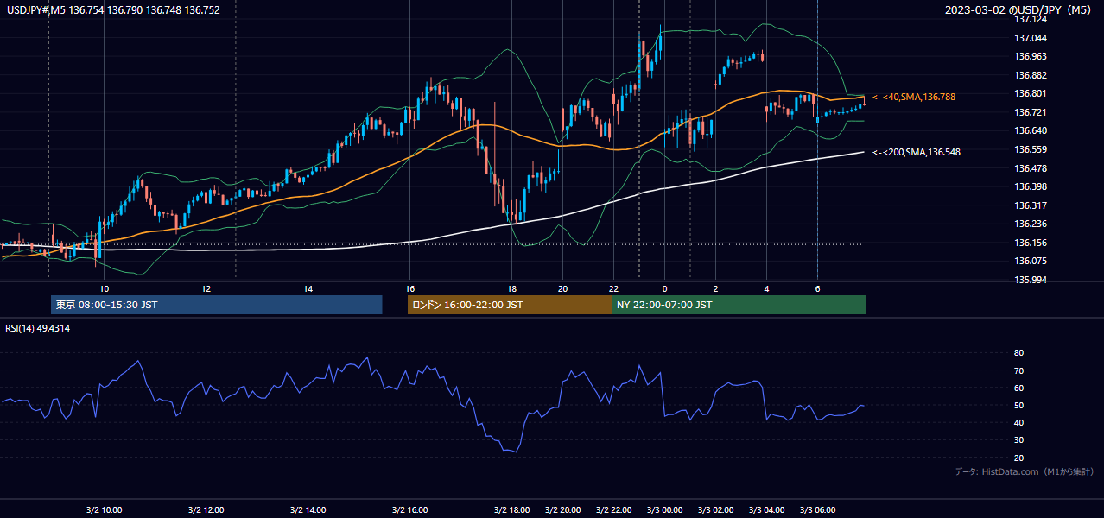This screenshot has width=1104, height=518.
Task: Click hour tick 14 under price chart
Action: click(308, 288)
